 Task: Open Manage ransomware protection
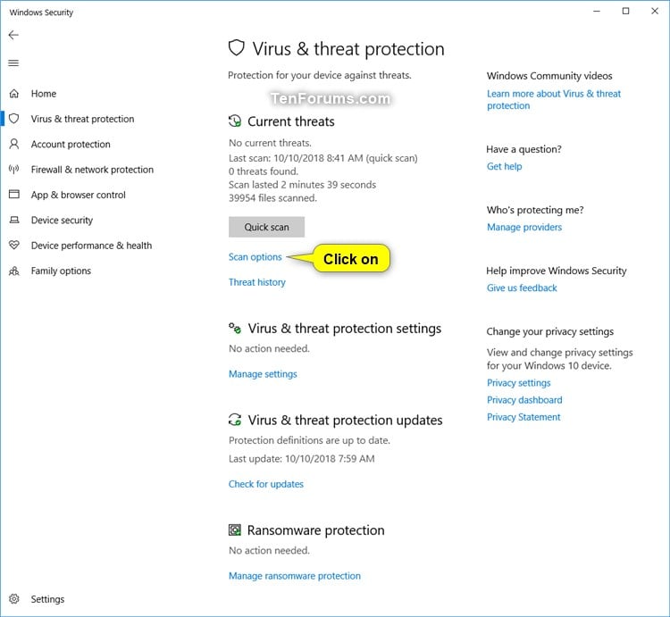tap(295, 576)
